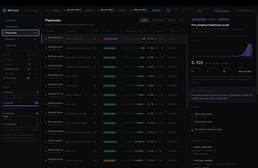Open the Roll back deploy playbook row
Viewport: 258px width, 168px height.
pos(114,132)
